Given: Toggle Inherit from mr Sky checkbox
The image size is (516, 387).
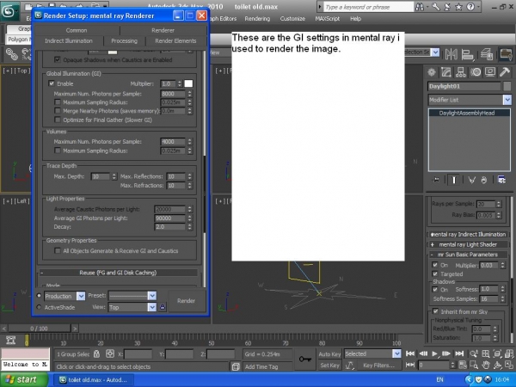Looking at the screenshot, I should [436, 311].
